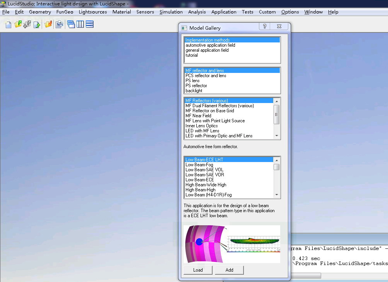Select 'Low Beam (H4-D1R)-Fog' model
This screenshot has height=282, width=388.
[x=229, y=195]
